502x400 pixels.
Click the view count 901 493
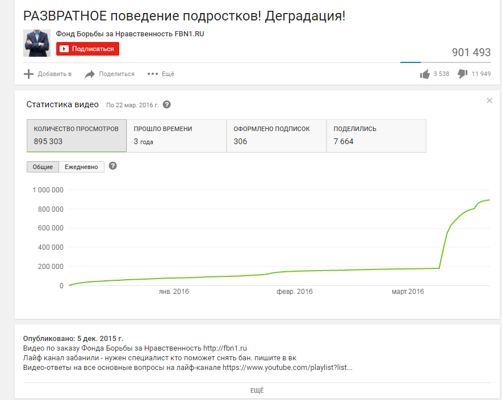point(471,52)
